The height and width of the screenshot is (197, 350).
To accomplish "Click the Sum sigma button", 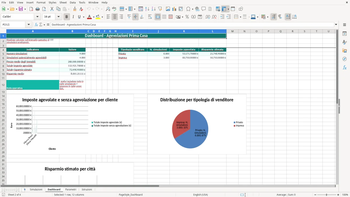I will (41, 25).
